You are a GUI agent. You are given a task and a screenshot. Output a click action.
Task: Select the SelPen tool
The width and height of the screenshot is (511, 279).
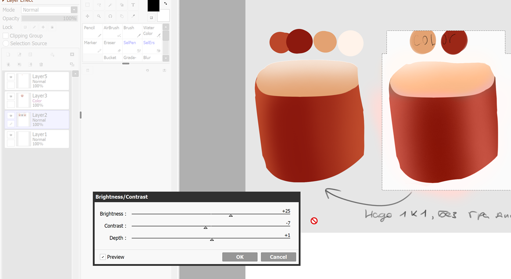click(132, 46)
